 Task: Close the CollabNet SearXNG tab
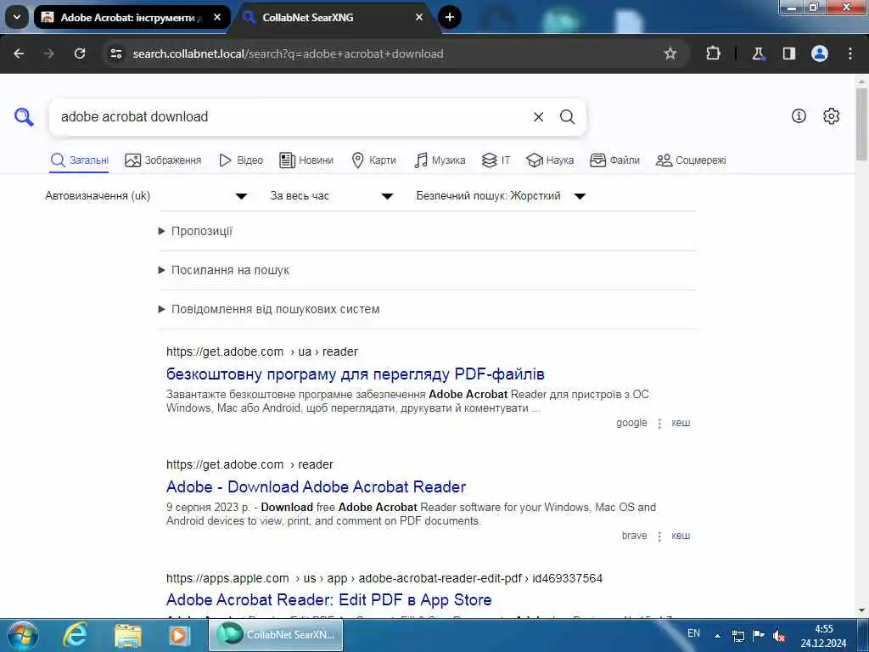pyautogui.click(x=419, y=17)
